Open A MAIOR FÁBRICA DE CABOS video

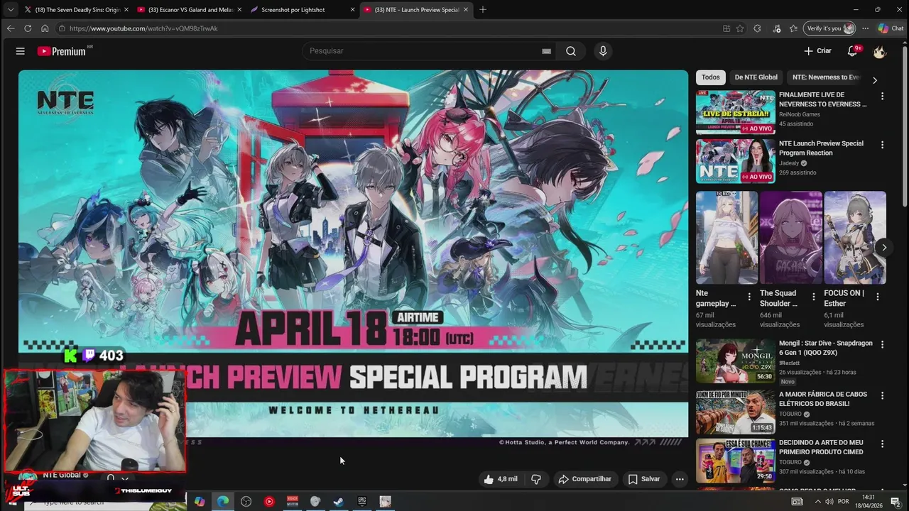[735, 412]
